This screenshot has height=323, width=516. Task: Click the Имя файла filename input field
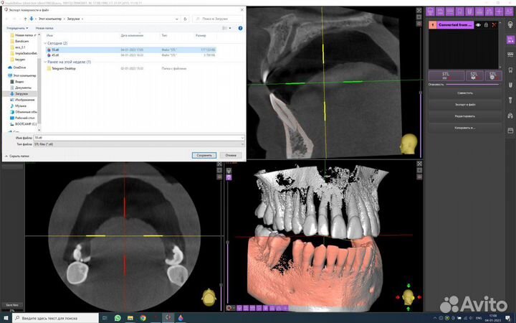coord(140,136)
